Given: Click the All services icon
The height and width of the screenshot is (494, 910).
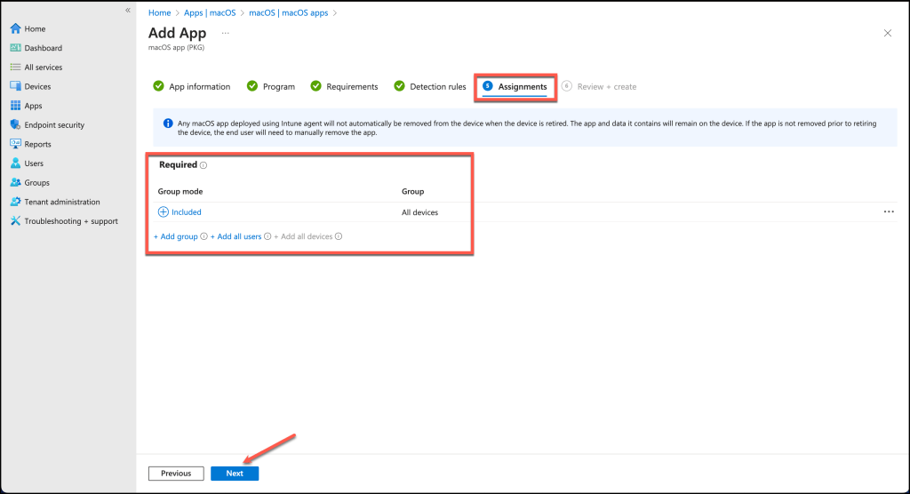Looking at the screenshot, I should 15,68.
